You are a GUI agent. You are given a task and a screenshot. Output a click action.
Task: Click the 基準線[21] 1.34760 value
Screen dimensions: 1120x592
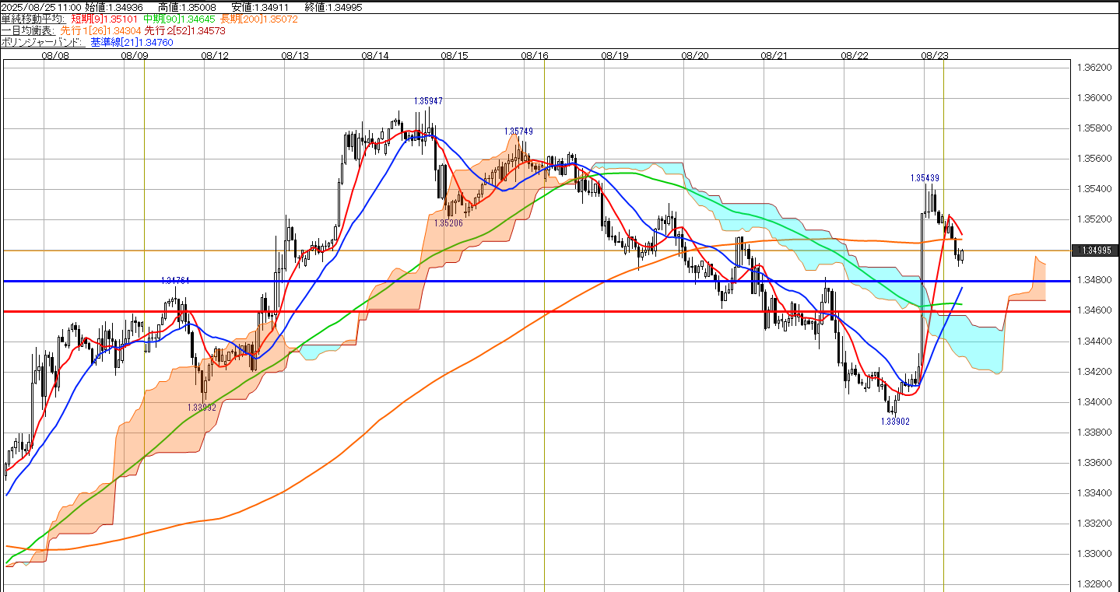[x=132, y=42]
